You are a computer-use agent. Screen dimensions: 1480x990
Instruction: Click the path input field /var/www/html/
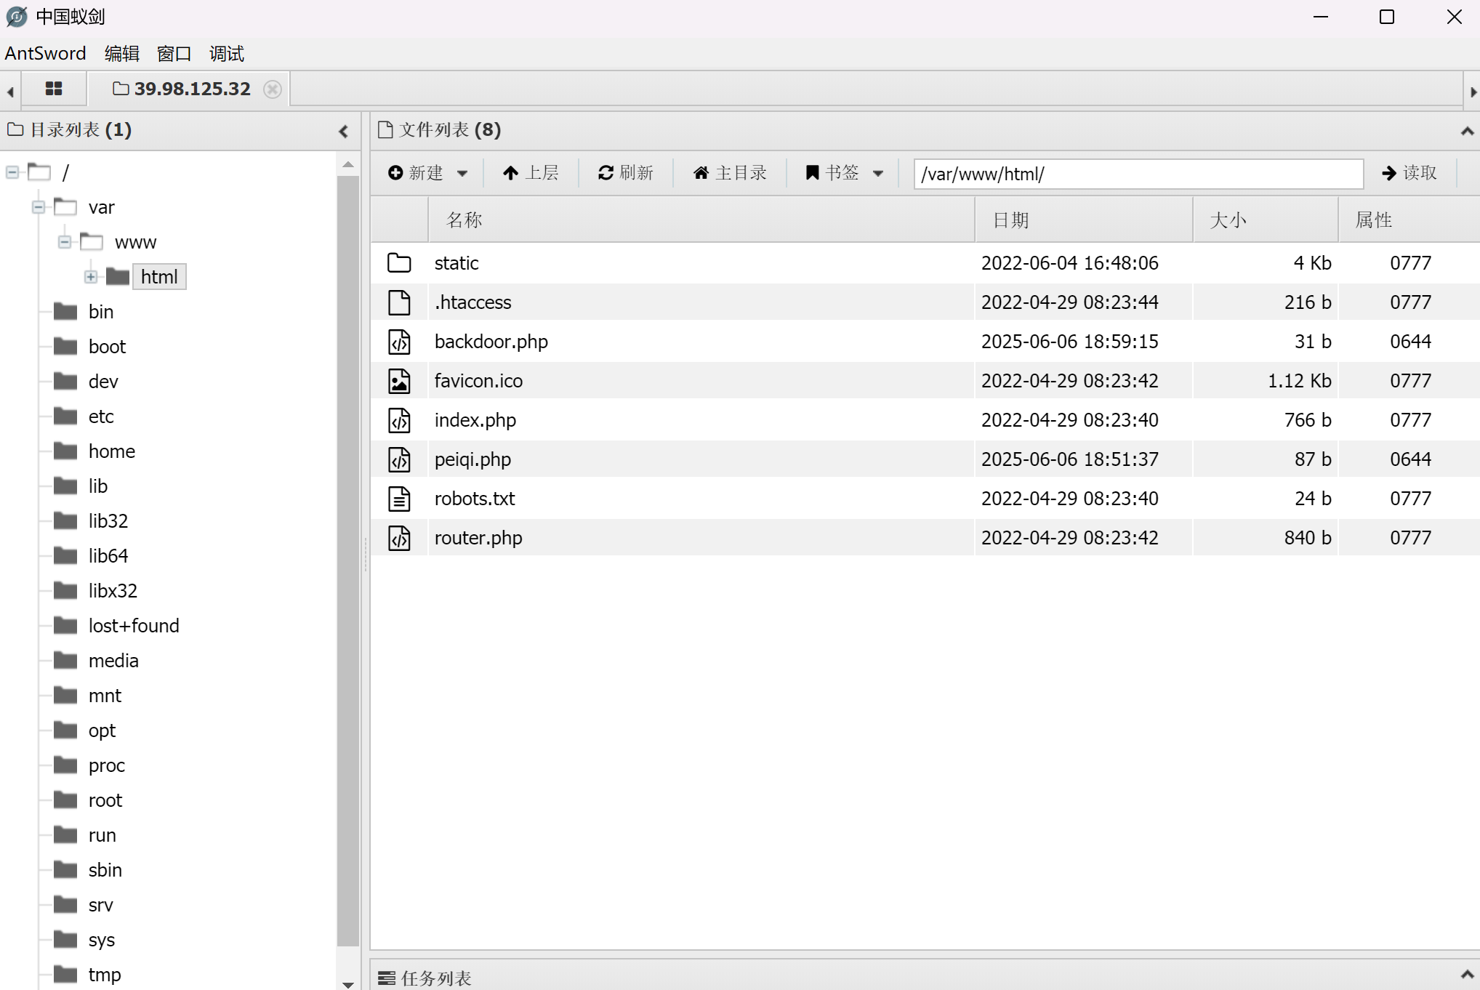coord(1138,174)
